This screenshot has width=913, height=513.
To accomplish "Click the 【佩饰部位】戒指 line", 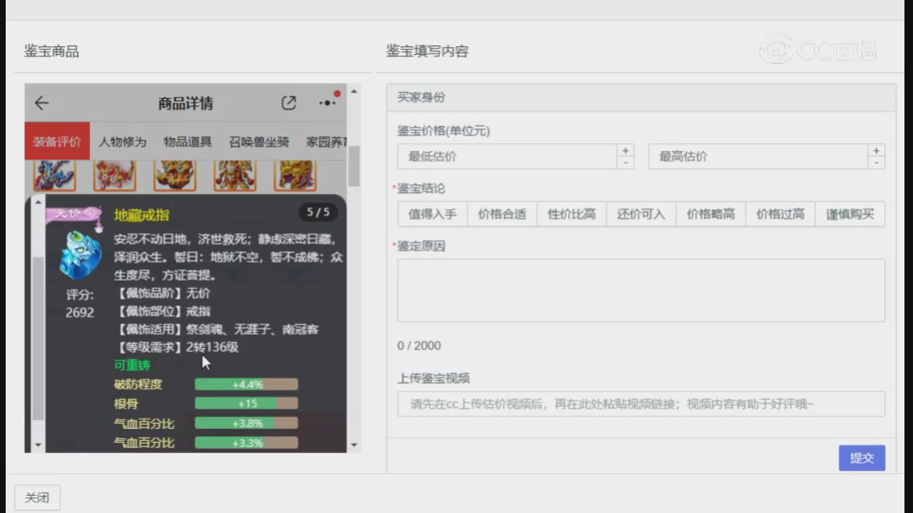I will click(x=163, y=311).
